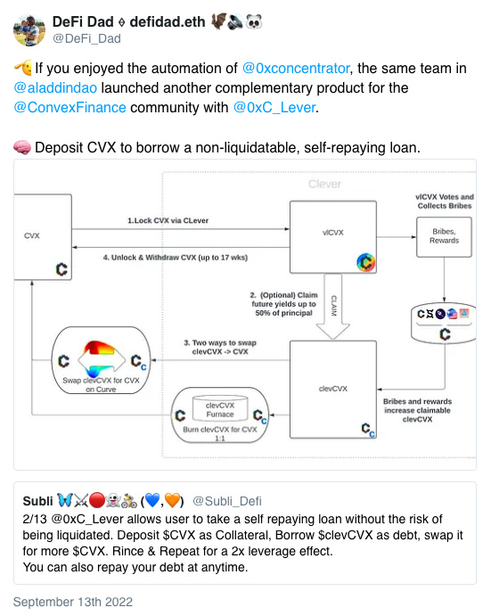This screenshot has height=616, width=491.
Task: Visit the @ConvexFinance mention
Action: click(x=70, y=108)
